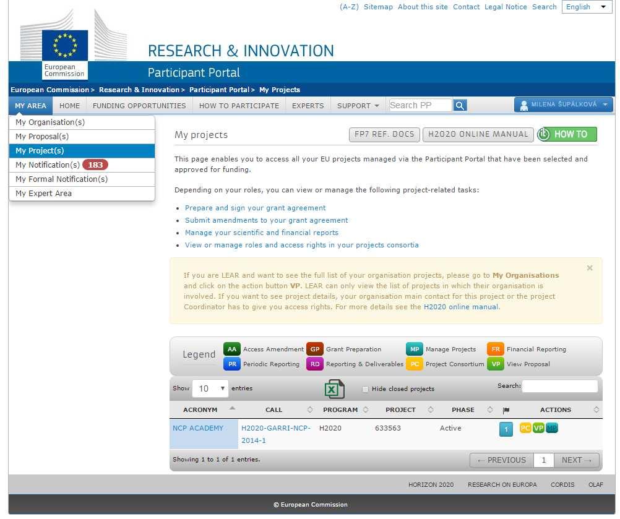This screenshot has height=519, width=620.
Task: Click the NEXT pagination button
Action: 577,460
